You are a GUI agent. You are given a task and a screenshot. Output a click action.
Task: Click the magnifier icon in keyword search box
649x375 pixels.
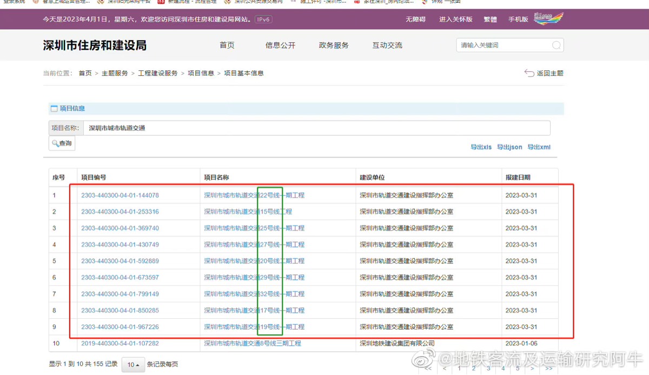[x=556, y=45]
